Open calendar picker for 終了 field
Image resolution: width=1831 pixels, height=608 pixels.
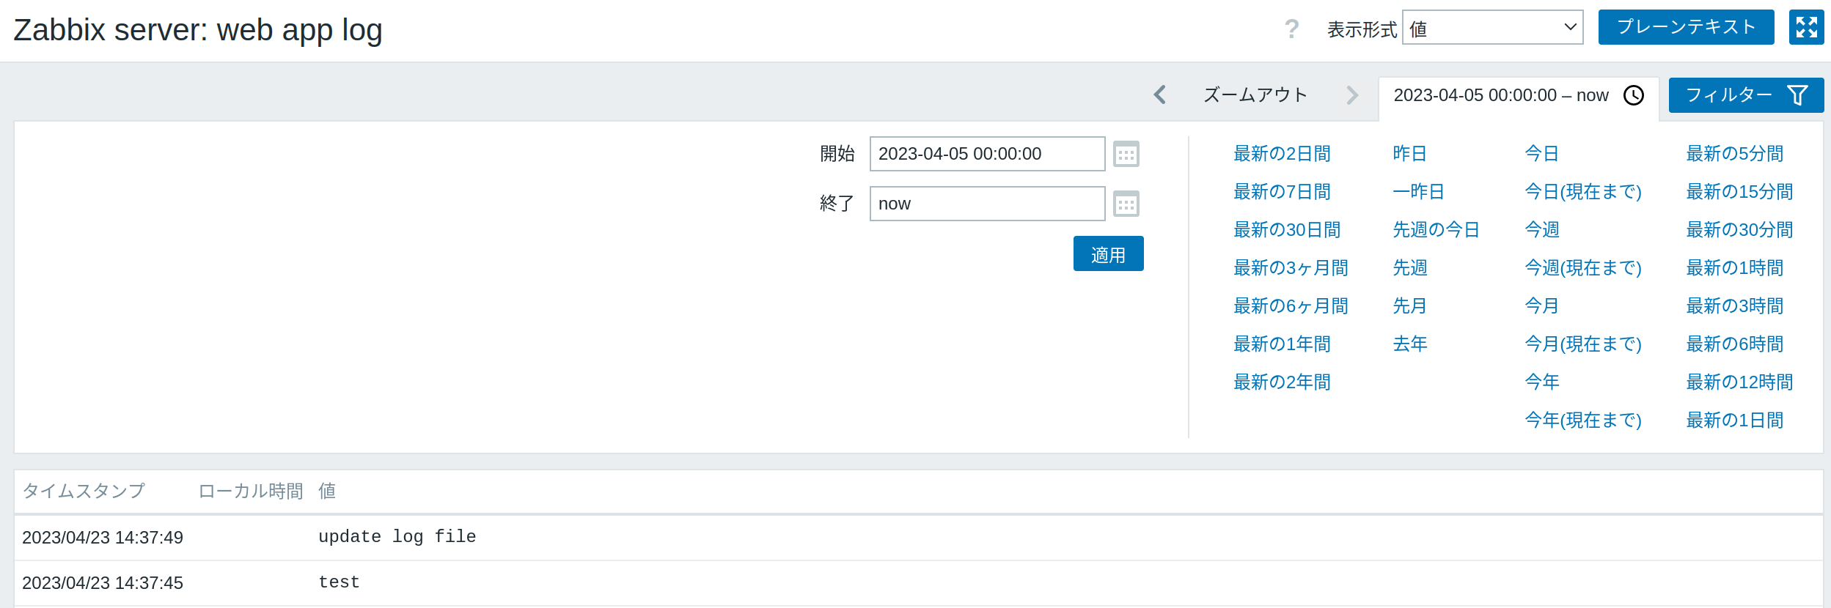(x=1126, y=204)
